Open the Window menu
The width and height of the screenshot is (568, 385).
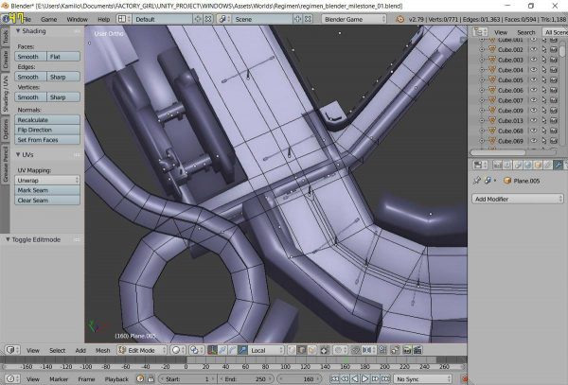coord(77,18)
